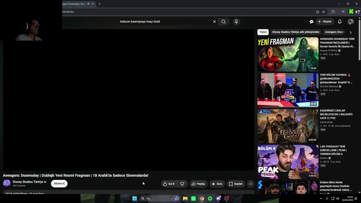Screen dimensions: 361x203
Task: Clear the YouTube search box text
Action: click(x=214, y=22)
